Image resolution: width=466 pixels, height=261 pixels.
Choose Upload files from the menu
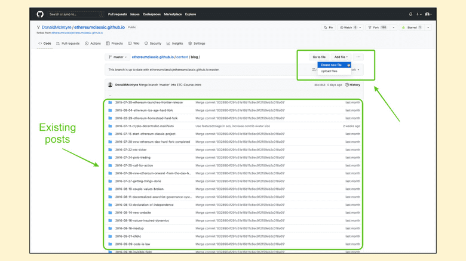pos(329,71)
